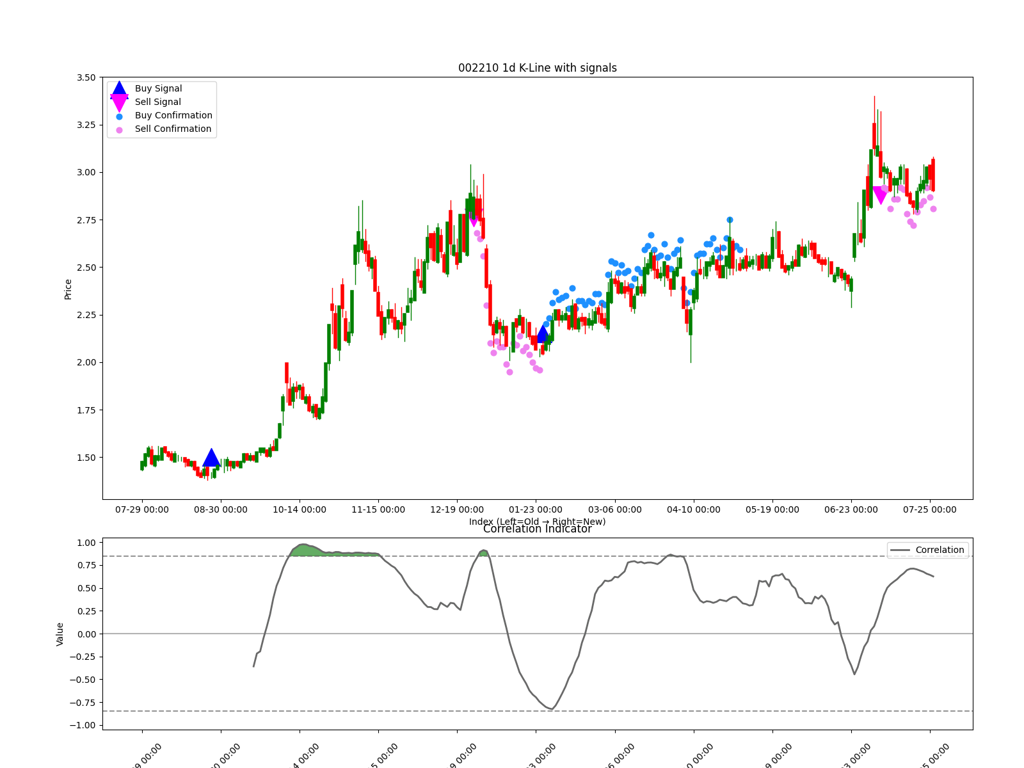1024x768 pixels.
Task: Click the 3.25 price tick label
Action: (x=85, y=125)
